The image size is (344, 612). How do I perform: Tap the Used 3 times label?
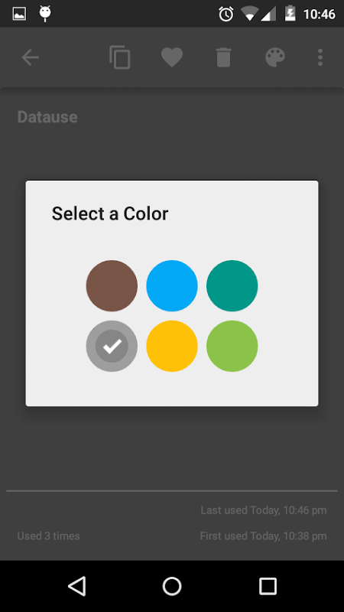click(48, 536)
